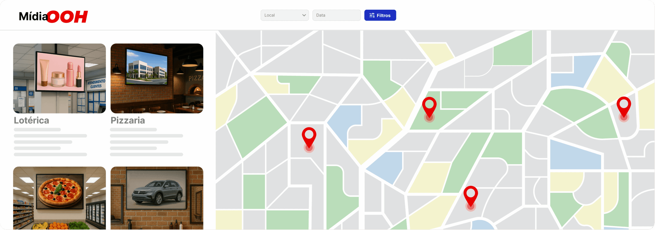Screen dimensions: 655x230
Task: Click the MídiaOOH logo
Action: (x=53, y=16)
